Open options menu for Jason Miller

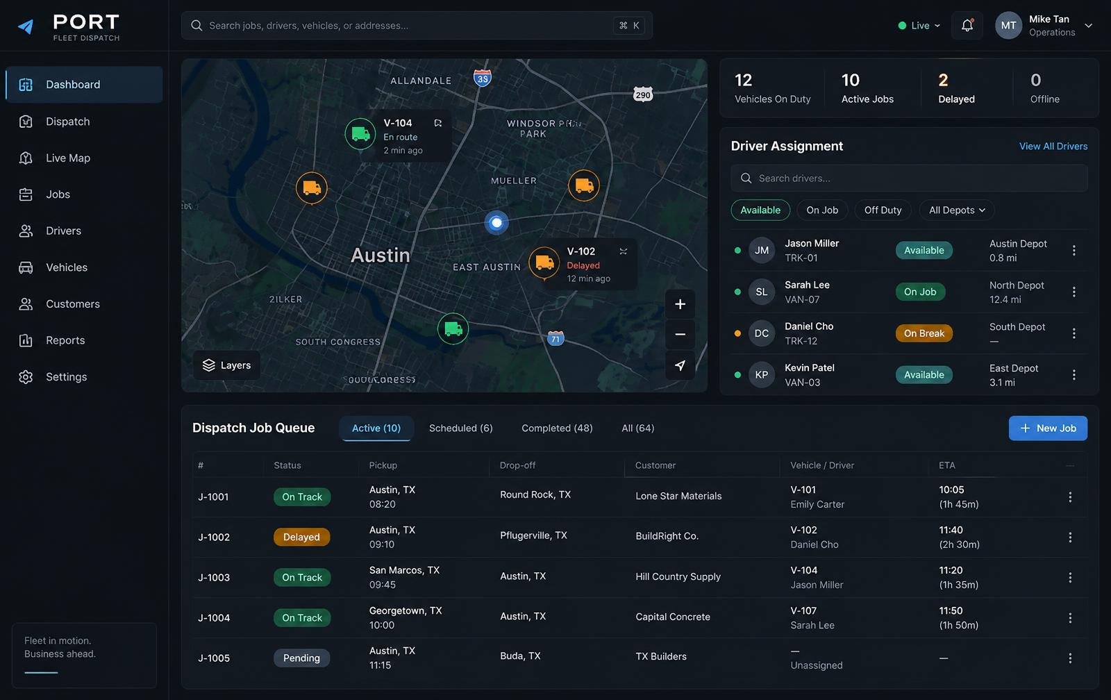click(1074, 251)
